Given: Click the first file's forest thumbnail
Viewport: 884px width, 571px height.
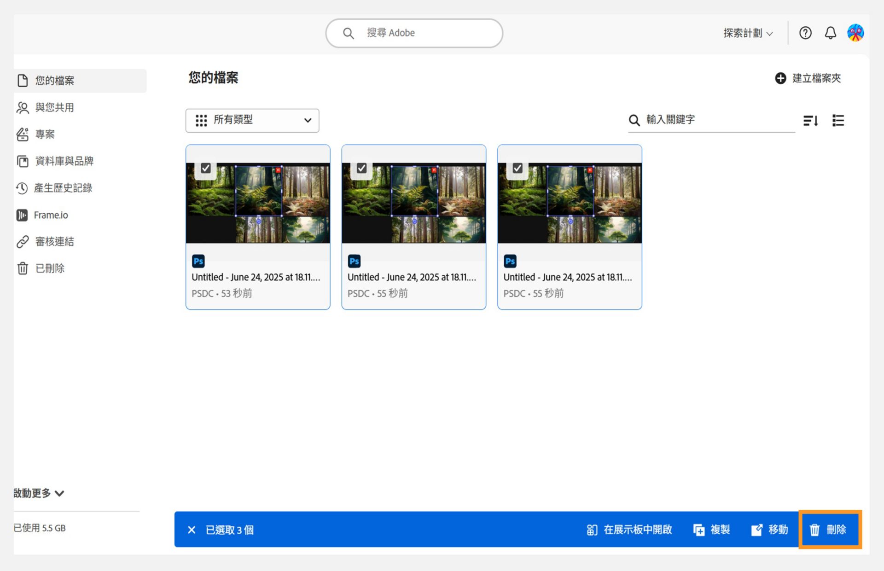Looking at the screenshot, I should click(x=258, y=203).
